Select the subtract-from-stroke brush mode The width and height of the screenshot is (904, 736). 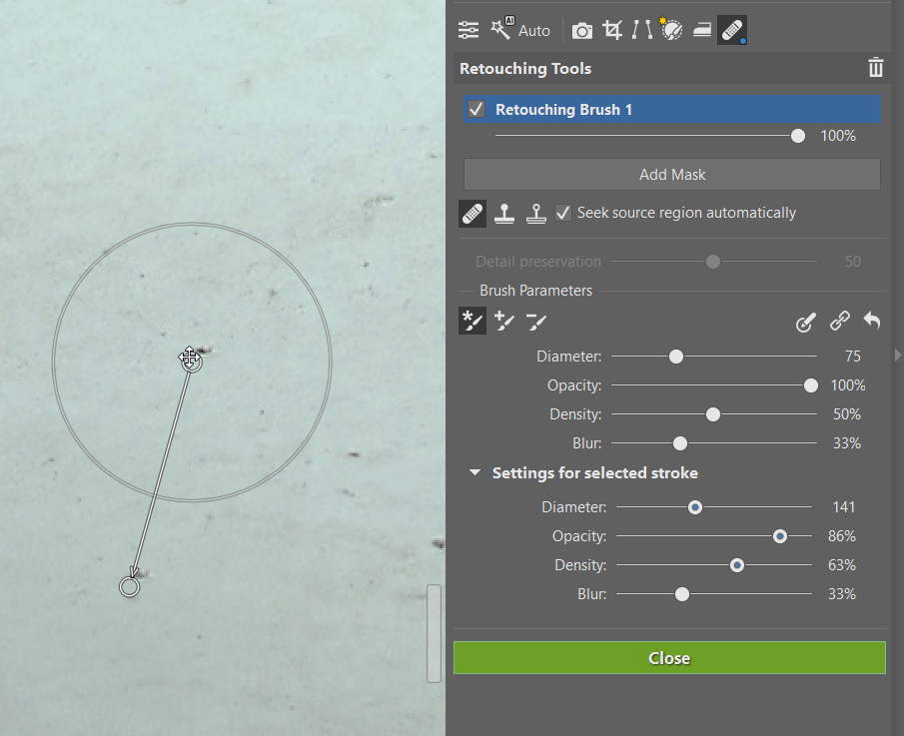point(536,322)
